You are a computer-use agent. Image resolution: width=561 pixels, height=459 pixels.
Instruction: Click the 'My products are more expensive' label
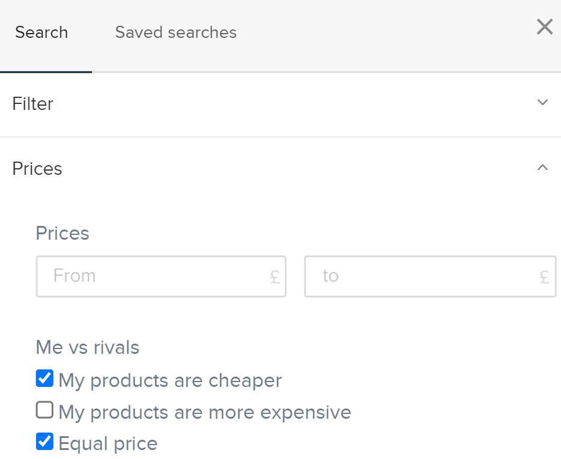(x=204, y=412)
